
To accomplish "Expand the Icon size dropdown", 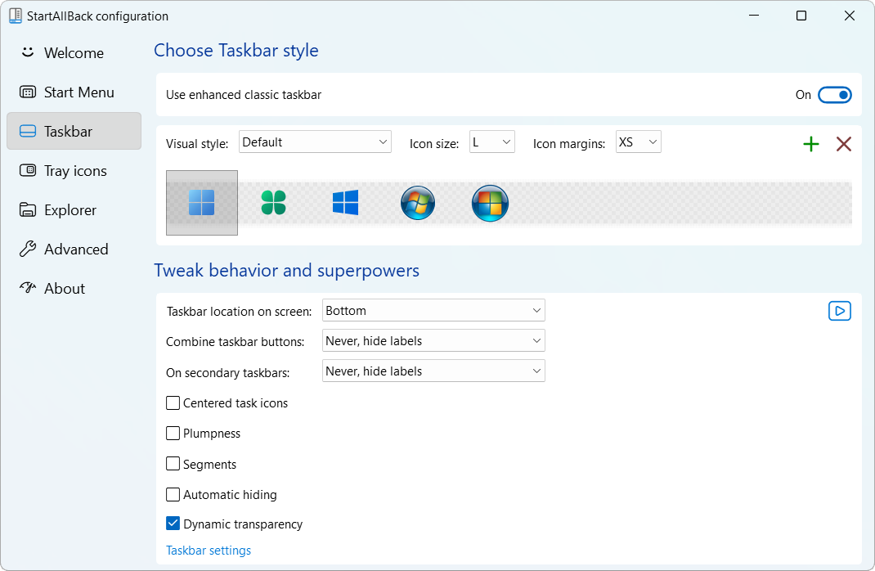I will tap(491, 142).
